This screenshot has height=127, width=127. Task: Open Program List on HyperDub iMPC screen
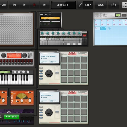[44, 62]
